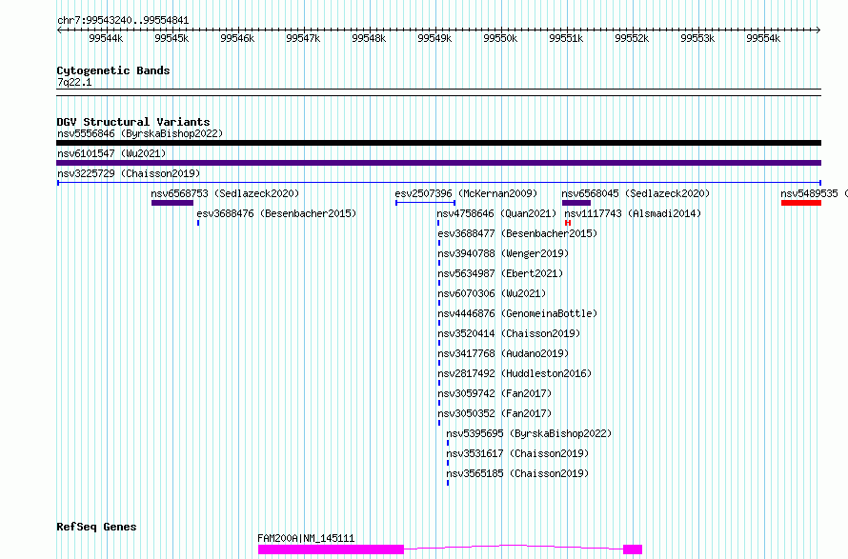This screenshot has height=559, width=848.
Task: Click the 99547k ruler position
Action: coord(303,38)
